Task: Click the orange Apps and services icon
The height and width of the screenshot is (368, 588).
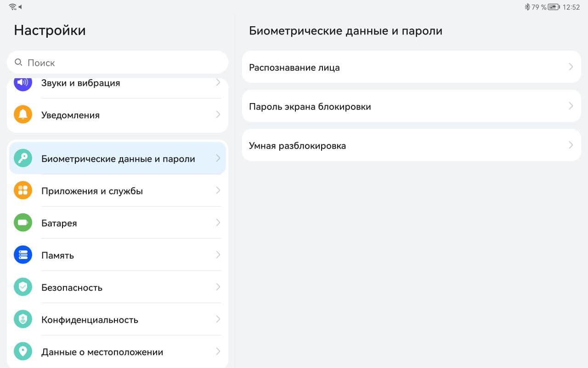Action: pyautogui.click(x=23, y=190)
